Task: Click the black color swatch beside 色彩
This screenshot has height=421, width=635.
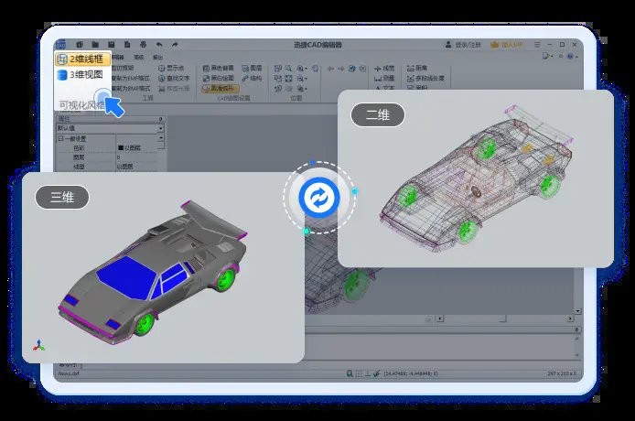Action: tap(121, 147)
